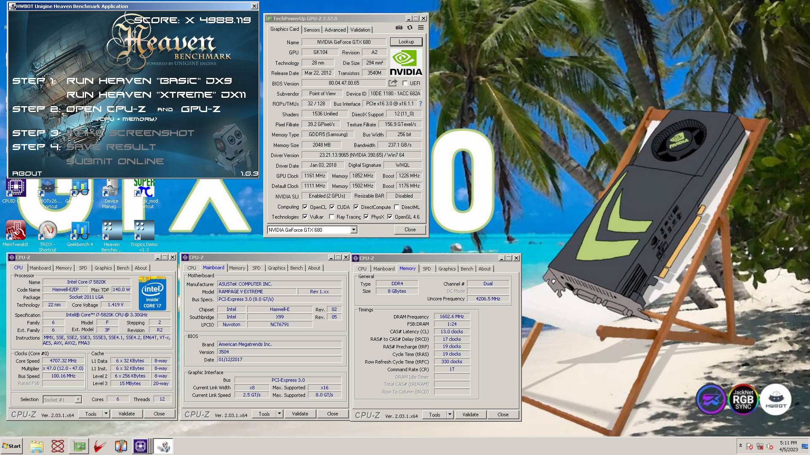This screenshot has width=810, height=455.
Task: Show hidden tray icons chevron
Action: [740, 446]
